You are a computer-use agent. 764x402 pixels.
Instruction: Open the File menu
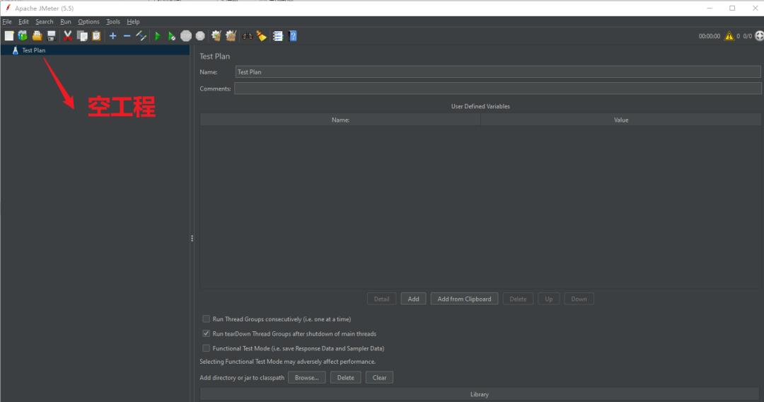tap(7, 22)
